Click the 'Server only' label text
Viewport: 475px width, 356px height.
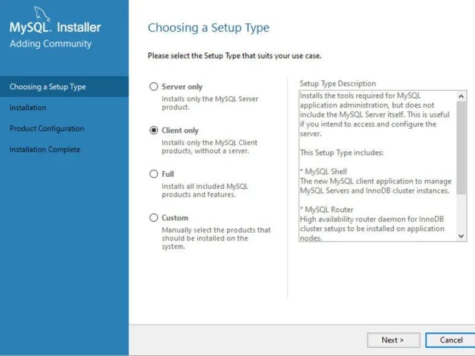[182, 87]
